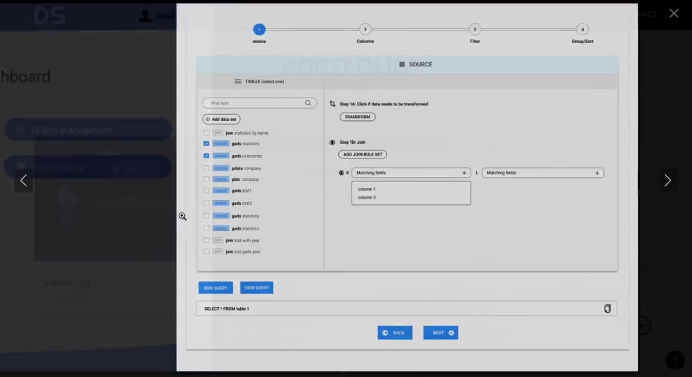Screen dimensions: 692x377
Task: Go to the previous image with left arrow
Action: point(24,180)
